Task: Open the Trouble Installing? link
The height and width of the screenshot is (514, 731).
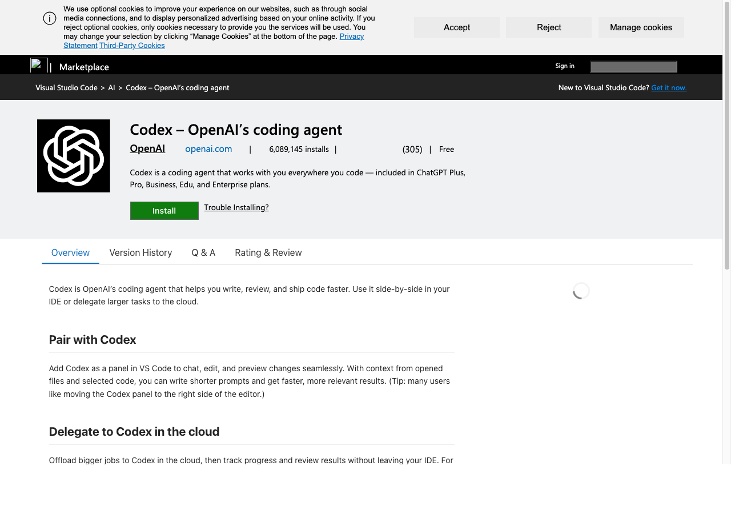Action: 236,207
